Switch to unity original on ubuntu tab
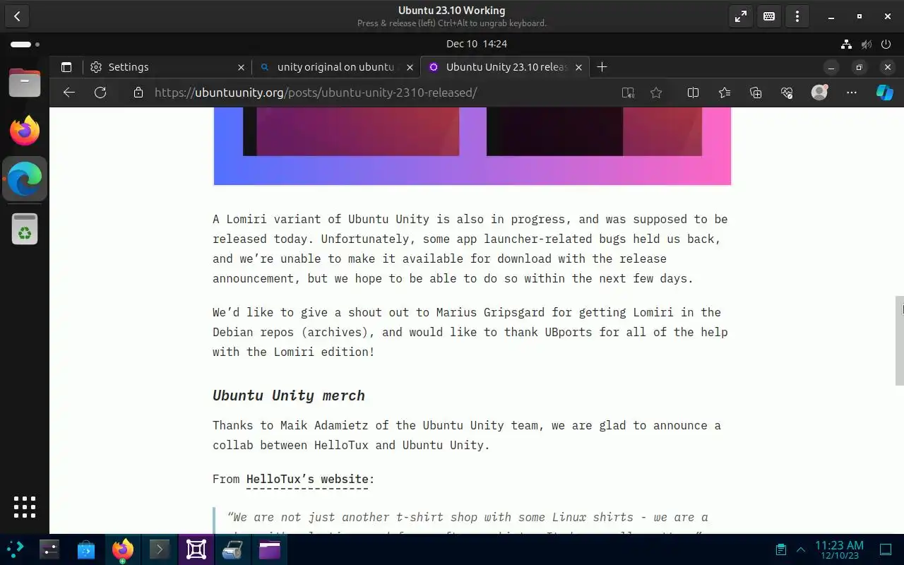The height and width of the screenshot is (565, 904). tap(335, 67)
